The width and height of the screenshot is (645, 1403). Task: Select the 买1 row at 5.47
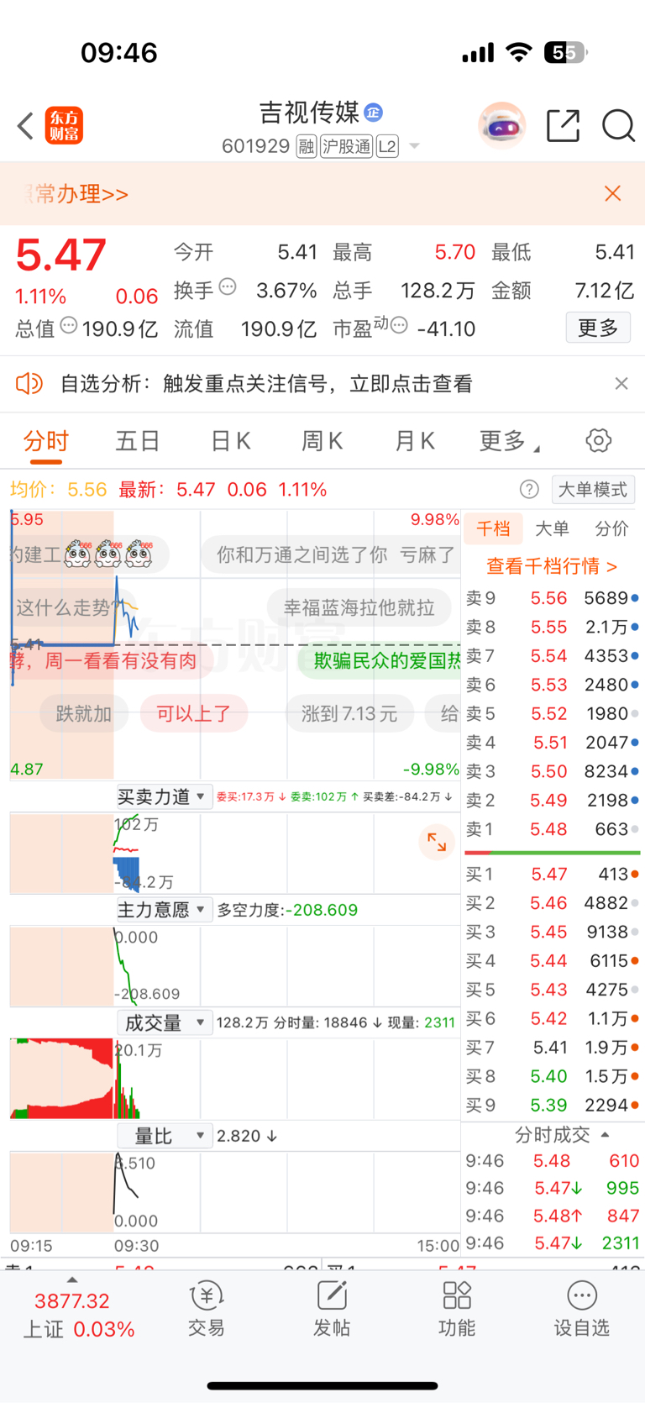click(x=553, y=875)
